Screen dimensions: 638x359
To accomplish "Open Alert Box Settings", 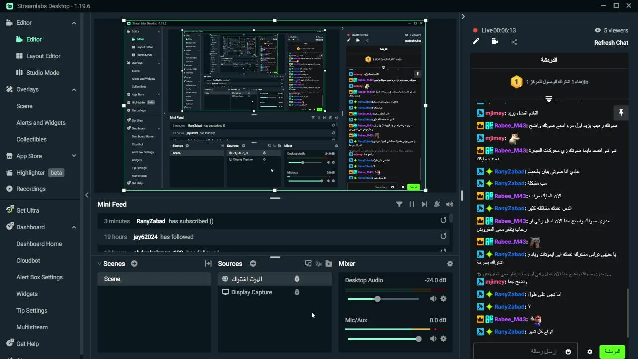I will [39, 277].
